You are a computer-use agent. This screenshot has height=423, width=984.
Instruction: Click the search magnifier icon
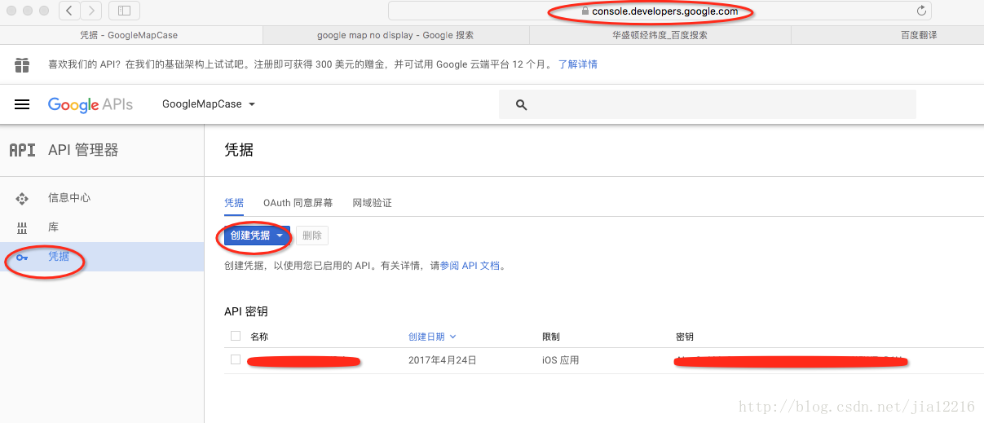click(522, 105)
